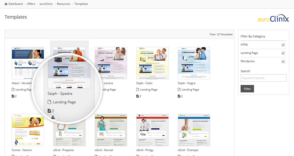294x156 pixels.
Task: Click file count icon under Atlant - Ventolin
Action: pos(13,96)
